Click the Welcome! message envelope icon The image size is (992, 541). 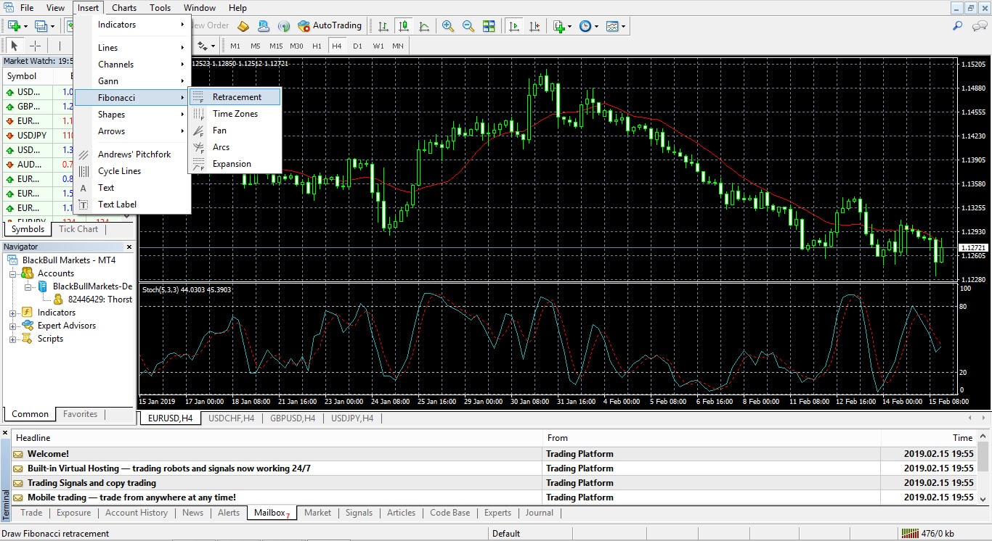(18, 454)
